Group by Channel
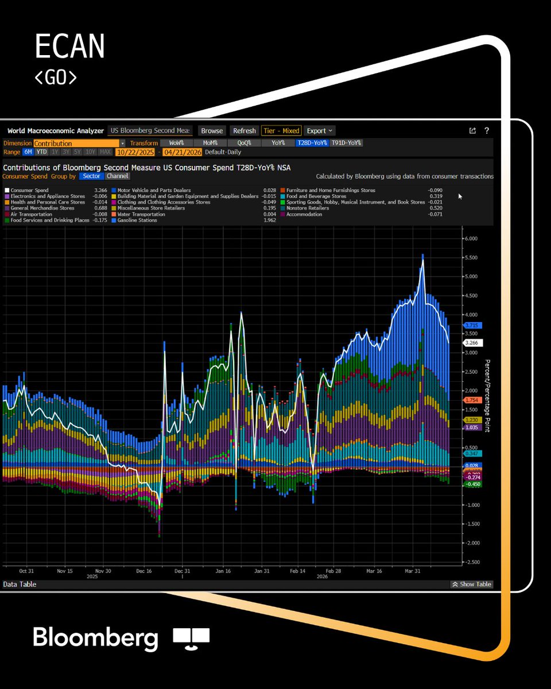 tap(118, 176)
